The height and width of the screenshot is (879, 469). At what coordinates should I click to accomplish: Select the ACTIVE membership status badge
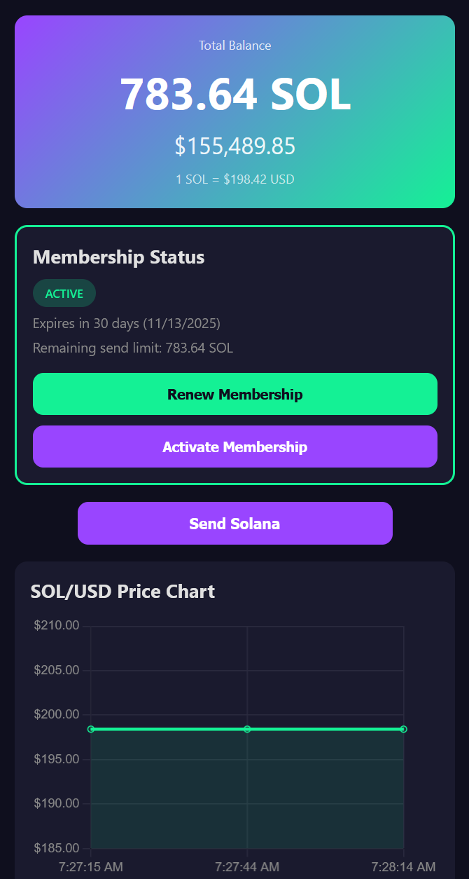pyautogui.click(x=64, y=293)
